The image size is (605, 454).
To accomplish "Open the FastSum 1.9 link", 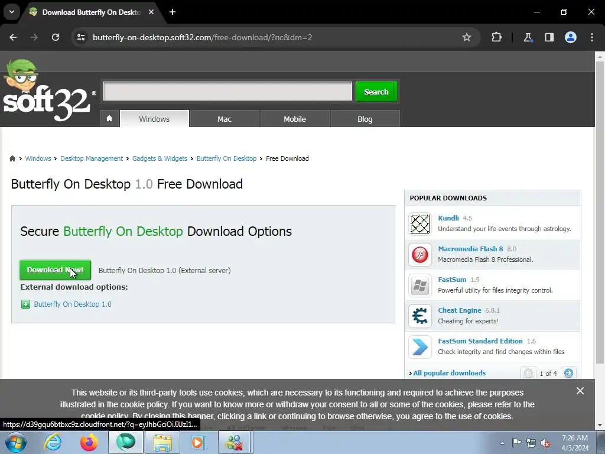I will (x=452, y=280).
